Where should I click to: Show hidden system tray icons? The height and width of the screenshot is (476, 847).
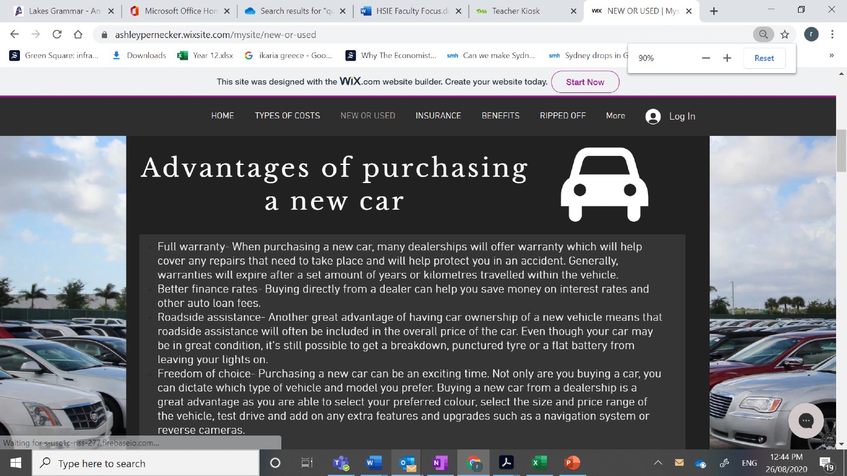coord(658,463)
